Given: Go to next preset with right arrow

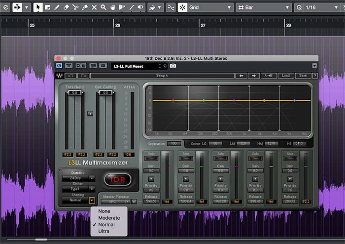Looking at the screenshot, I should click(x=254, y=76).
